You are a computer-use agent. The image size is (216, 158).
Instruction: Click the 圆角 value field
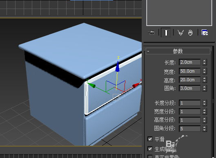pyautogui.click(x=190, y=88)
